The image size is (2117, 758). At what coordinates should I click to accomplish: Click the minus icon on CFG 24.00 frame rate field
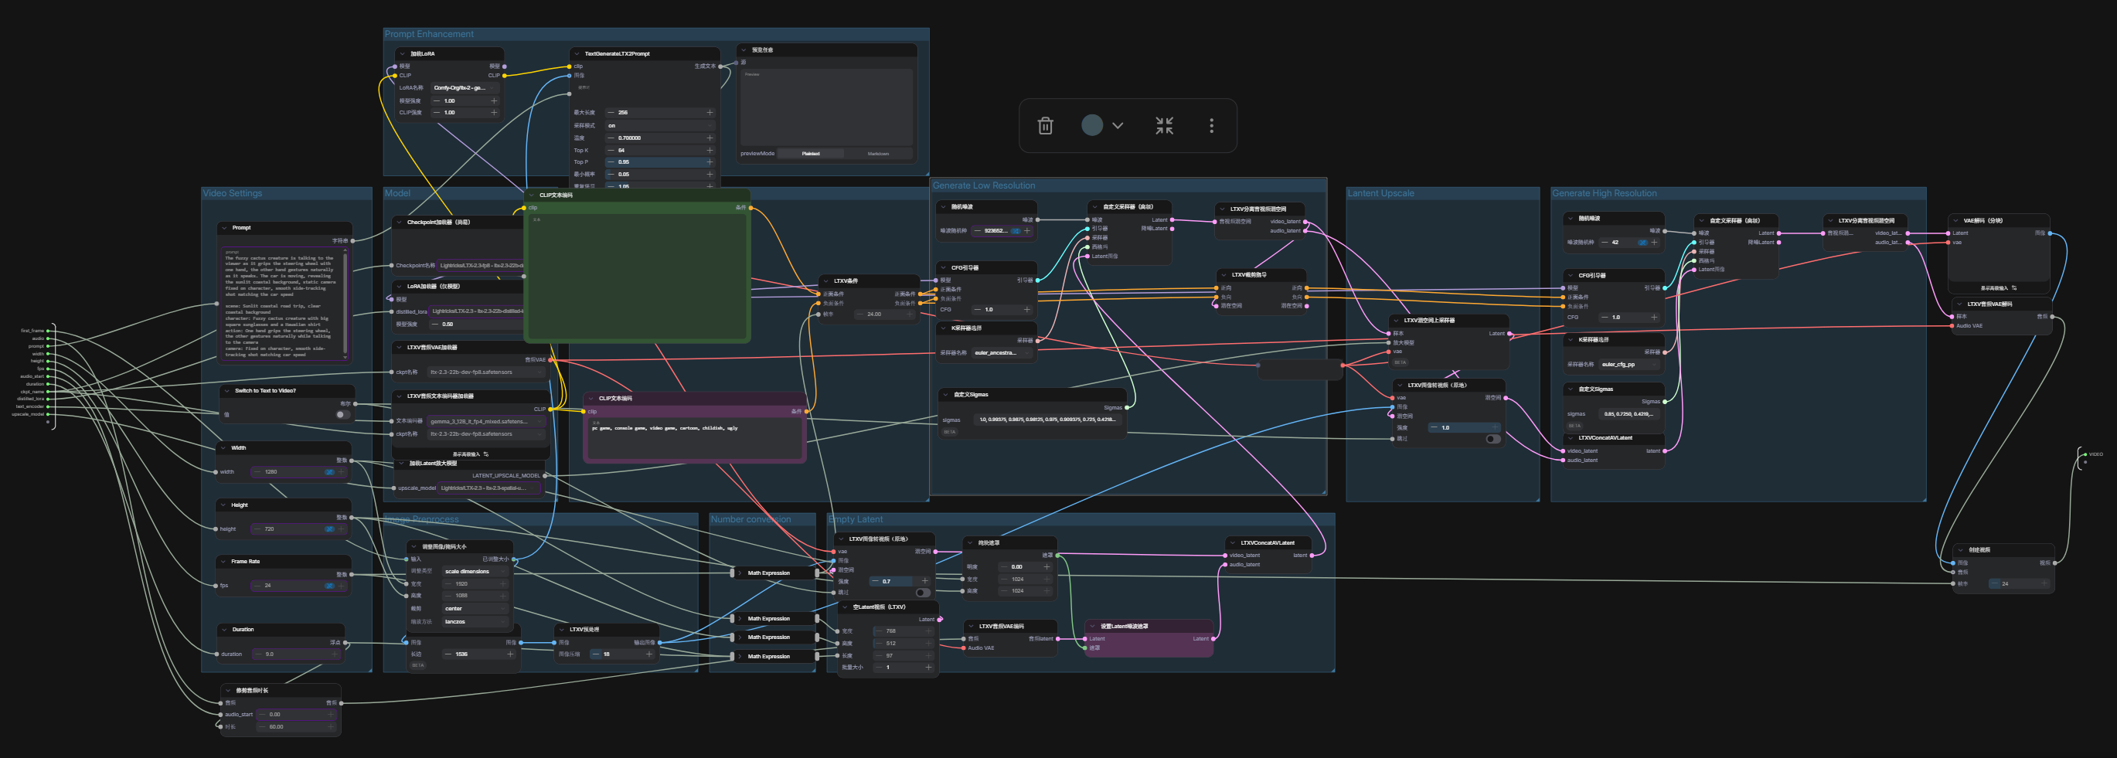tap(859, 314)
